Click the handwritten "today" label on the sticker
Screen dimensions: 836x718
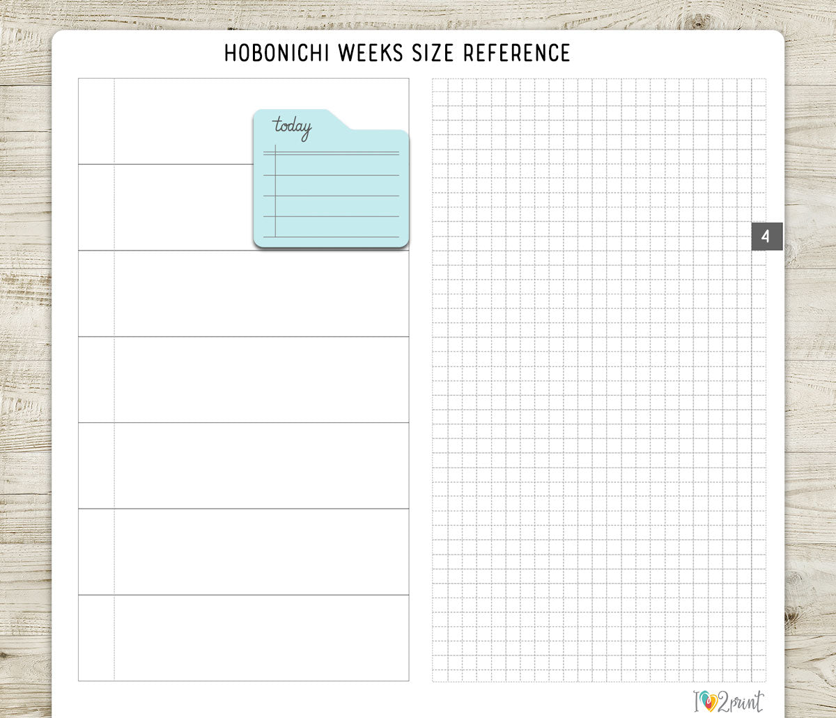click(293, 127)
